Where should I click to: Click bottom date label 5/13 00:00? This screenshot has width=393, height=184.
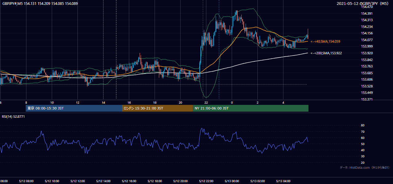tap(232, 181)
